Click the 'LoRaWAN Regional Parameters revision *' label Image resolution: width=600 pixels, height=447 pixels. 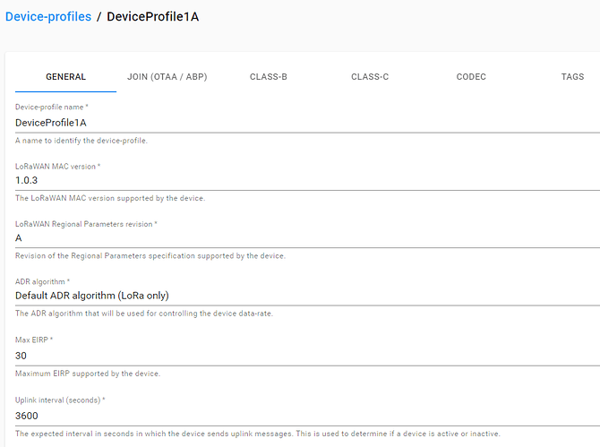pyautogui.click(x=86, y=224)
